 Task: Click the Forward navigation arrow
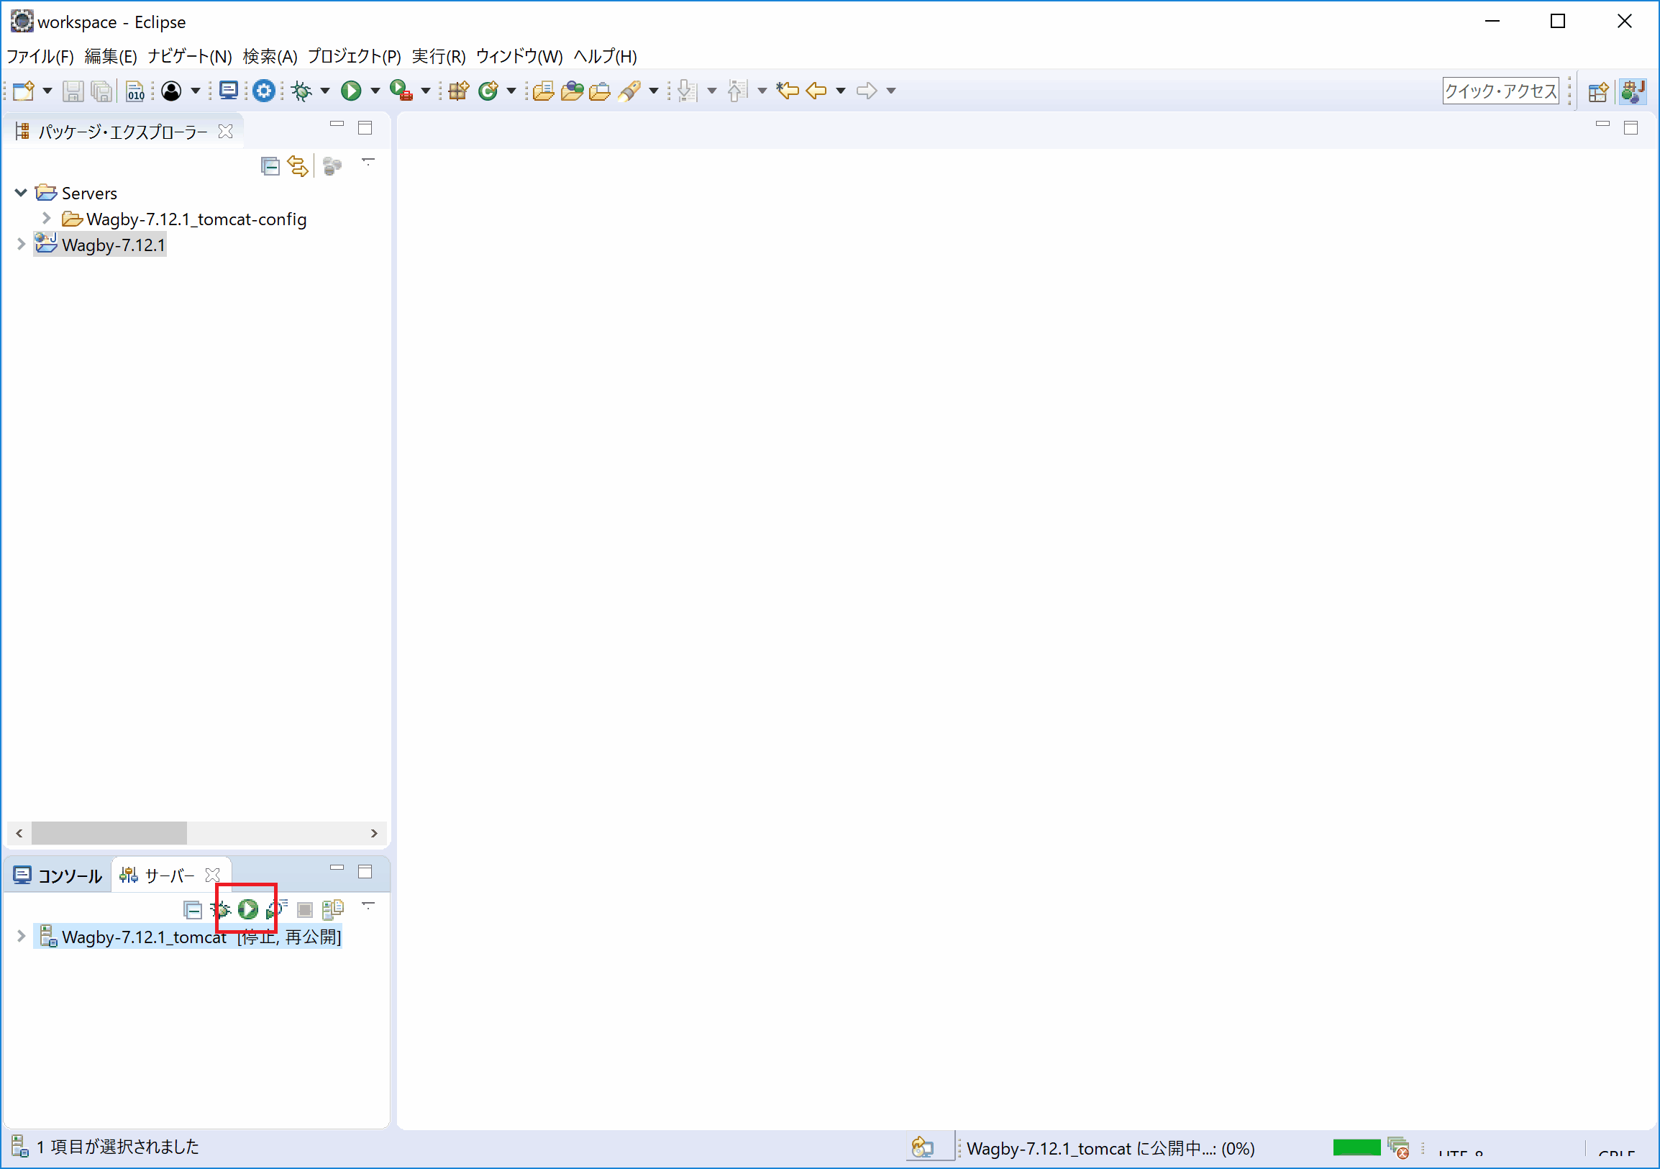point(867,91)
